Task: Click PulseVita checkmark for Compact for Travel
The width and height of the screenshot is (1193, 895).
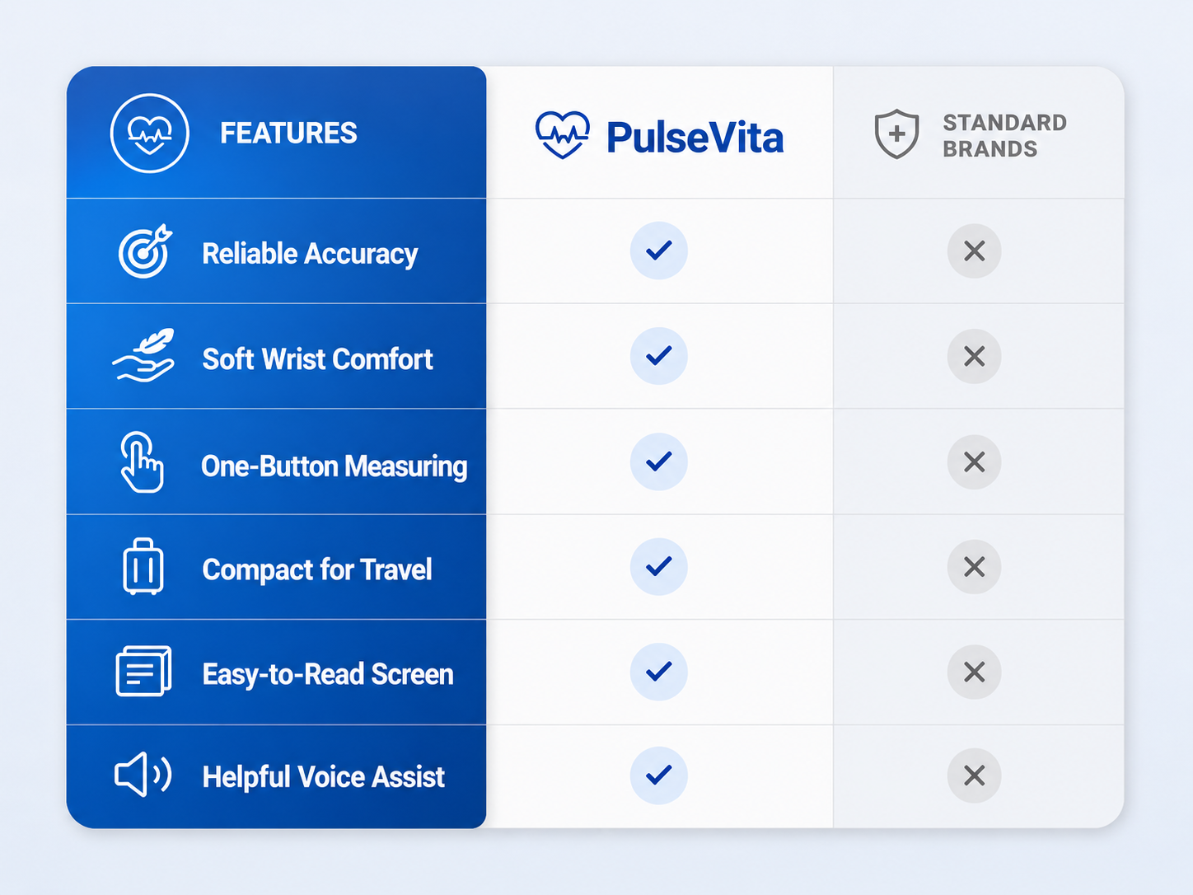Action: coord(659,566)
